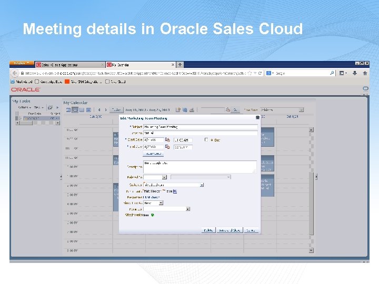This screenshot has width=379, height=284.
Task: Go to the browser home page icon
Action: coord(365,73)
